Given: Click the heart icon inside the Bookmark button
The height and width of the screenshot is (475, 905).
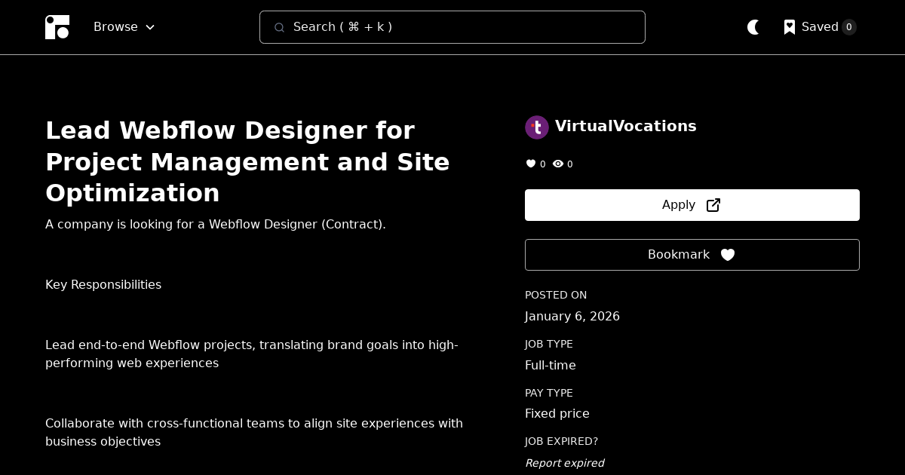Looking at the screenshot, I should (x=728, y=255).
